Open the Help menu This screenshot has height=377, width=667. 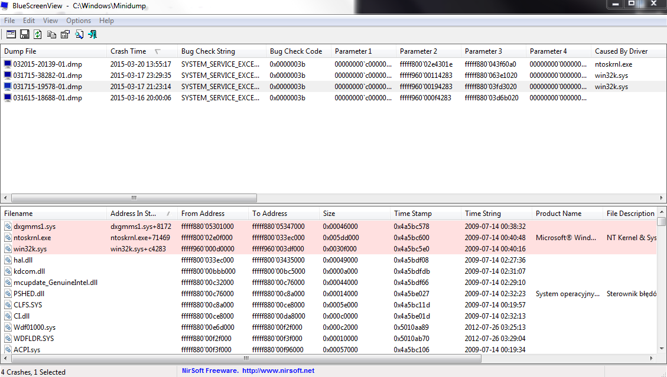point(106,21)
